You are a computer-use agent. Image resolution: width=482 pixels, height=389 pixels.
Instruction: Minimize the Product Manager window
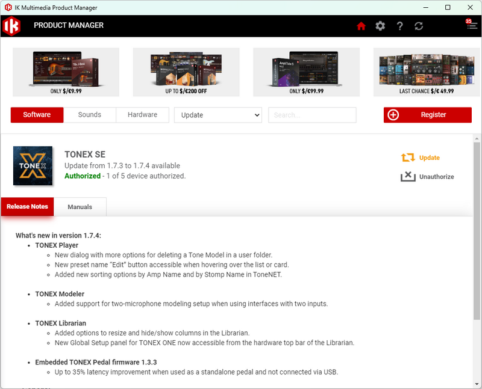pyautogui.click(x=426, y=7)
